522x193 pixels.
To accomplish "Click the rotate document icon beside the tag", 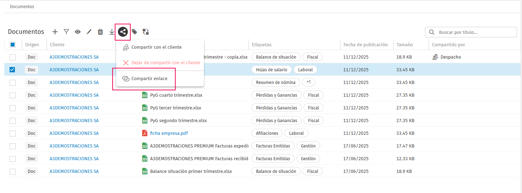I will pos(146,32).
